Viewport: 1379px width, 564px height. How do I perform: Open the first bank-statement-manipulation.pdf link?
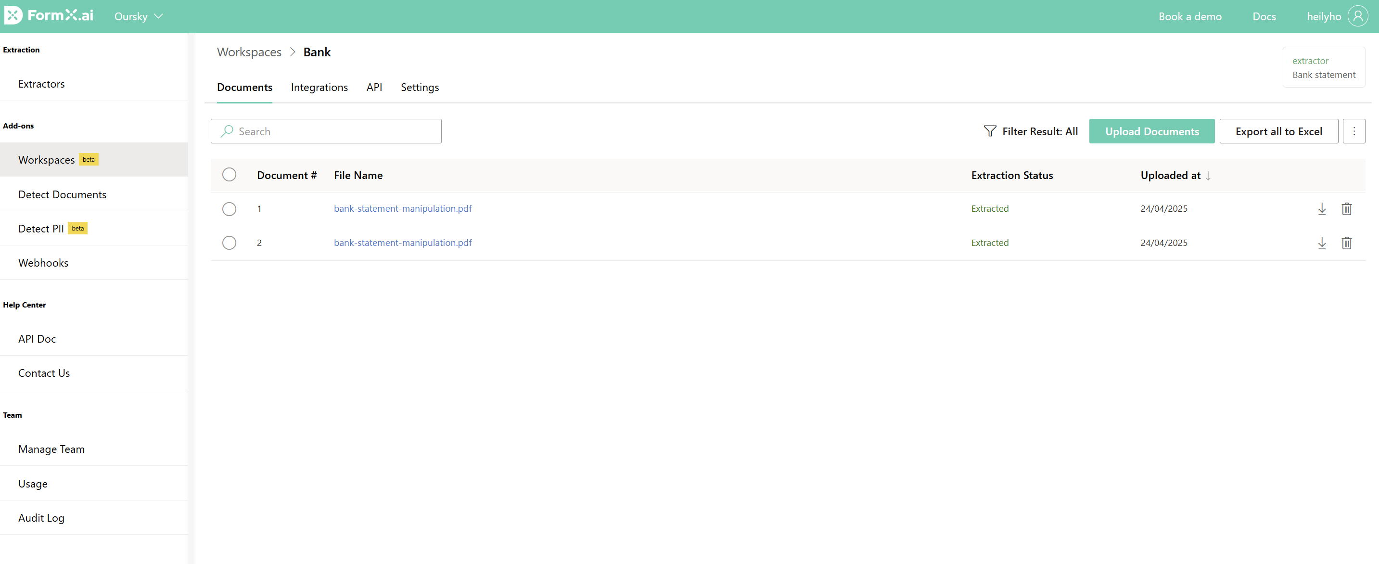point(403,208)
